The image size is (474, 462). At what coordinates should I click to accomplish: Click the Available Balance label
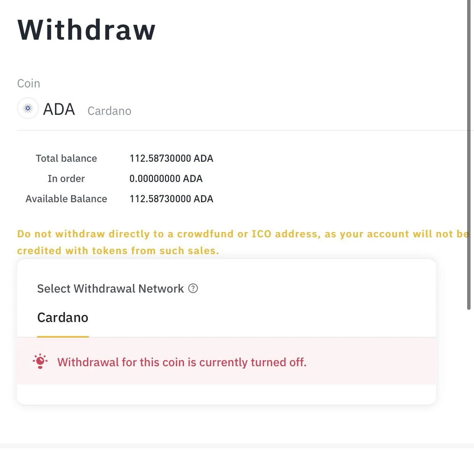point(66,199)
